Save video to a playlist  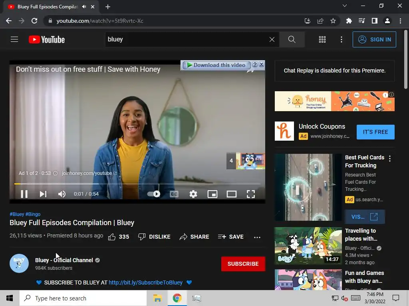coord(231,237)
